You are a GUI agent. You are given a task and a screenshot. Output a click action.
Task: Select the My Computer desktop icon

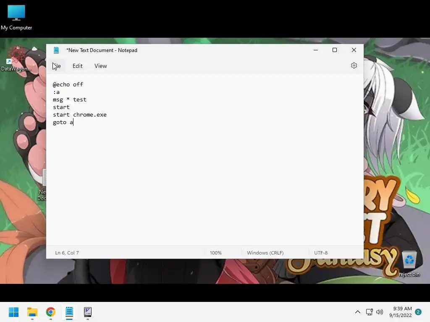click(16, 18)
